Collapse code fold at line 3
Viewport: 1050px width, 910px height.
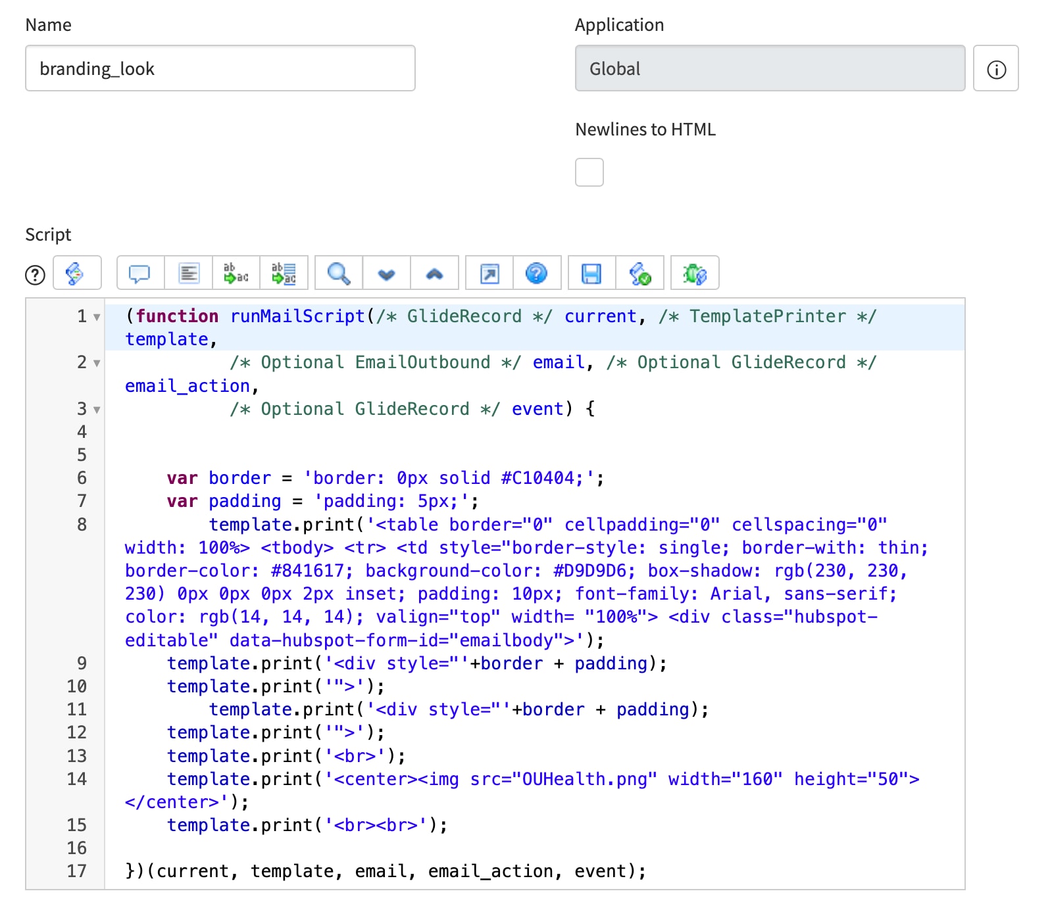click(x=97, y=410)
